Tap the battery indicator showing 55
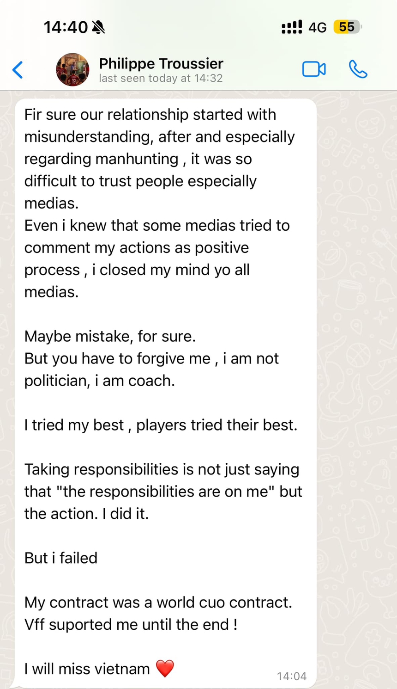397x689 pixels. coord(347,27)
